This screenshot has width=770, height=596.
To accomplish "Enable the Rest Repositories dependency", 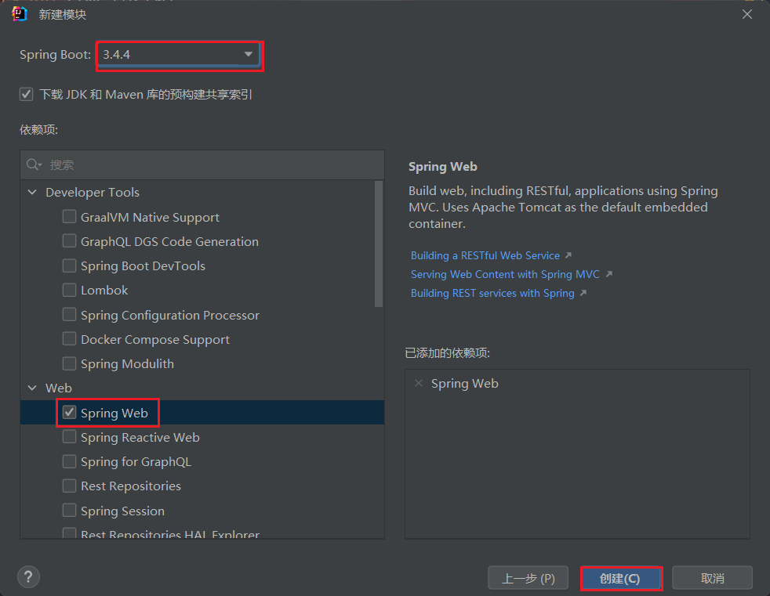I will [69, 486].
